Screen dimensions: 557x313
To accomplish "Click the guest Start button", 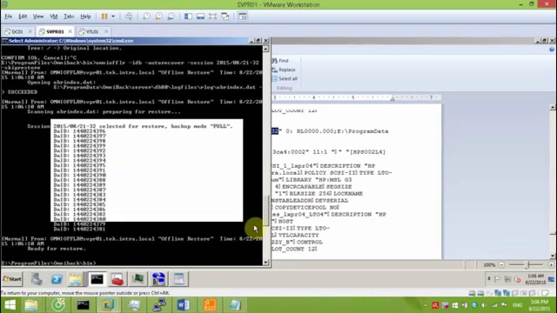I will [12, 279].
